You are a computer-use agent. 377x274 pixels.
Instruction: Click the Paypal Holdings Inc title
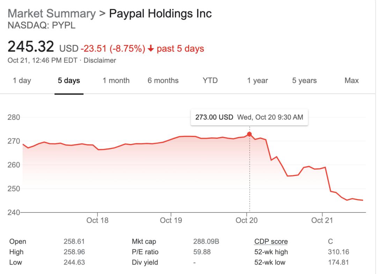click(160, 14)
